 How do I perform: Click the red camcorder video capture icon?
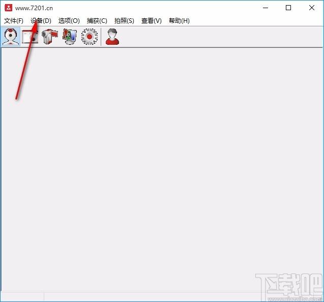(x=50, y=37)
